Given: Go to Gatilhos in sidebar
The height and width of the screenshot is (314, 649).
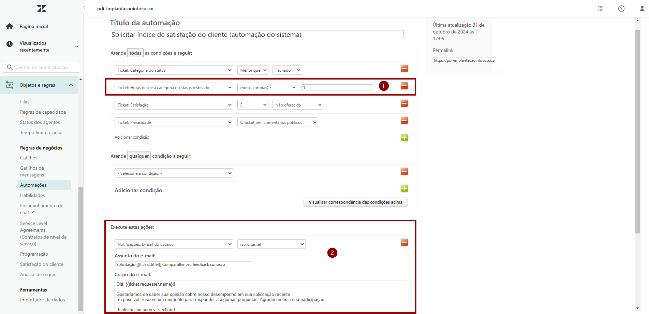Looking at the screenshot, I should click(29, 158).
